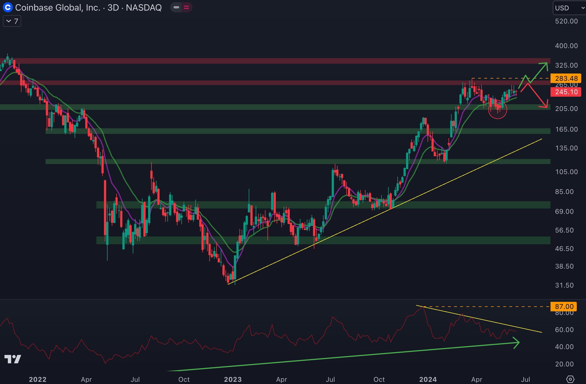Click the Coinbase Global, Inc. symbol title

pyautogui.click(x=58, y=8)
